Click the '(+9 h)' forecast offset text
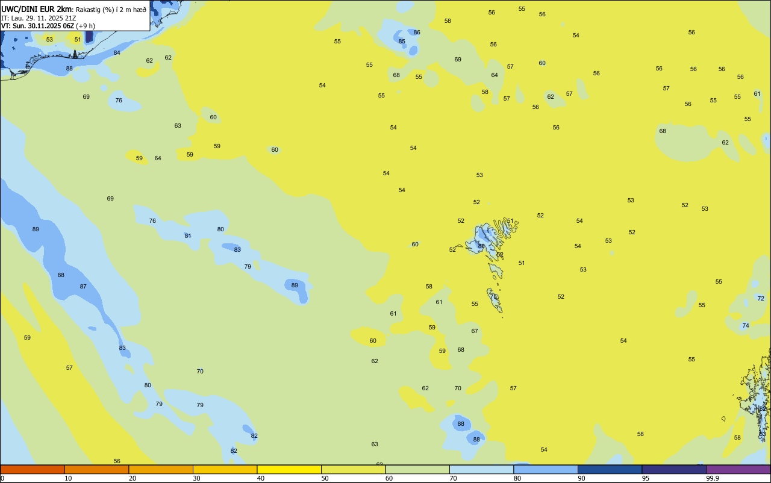The image size is (771, 483). point(86,26)
